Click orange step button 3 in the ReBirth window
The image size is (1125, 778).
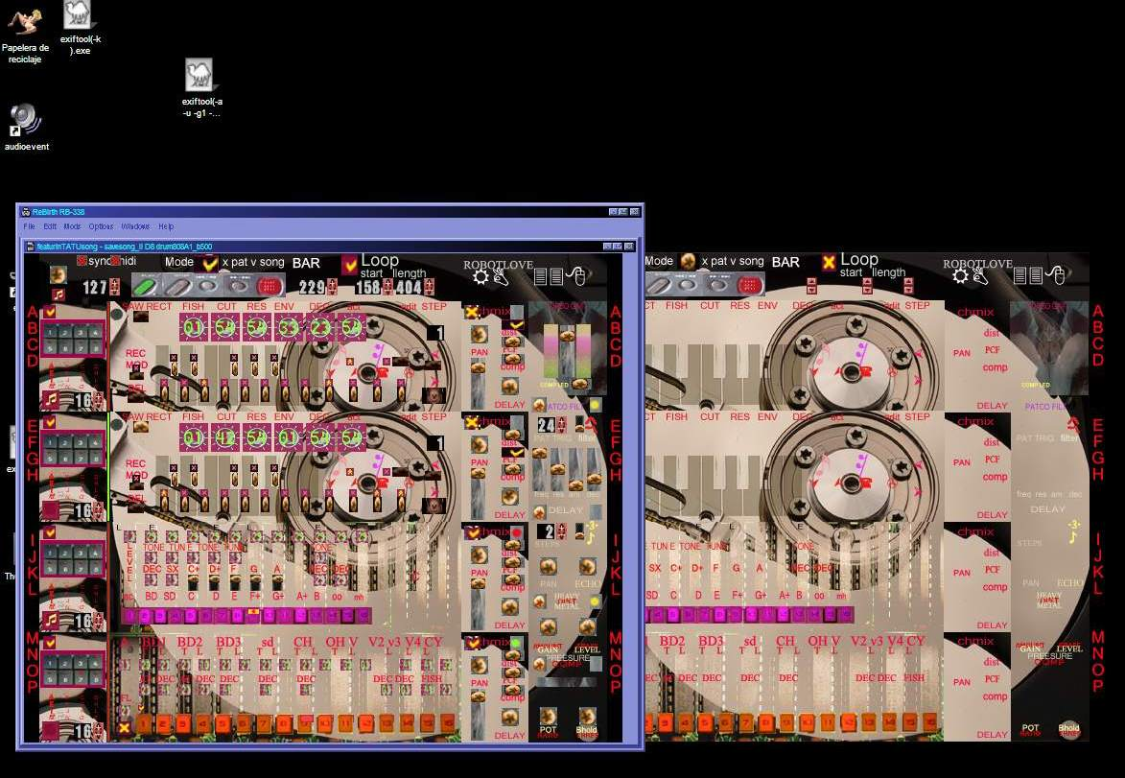tap(184, 723)
